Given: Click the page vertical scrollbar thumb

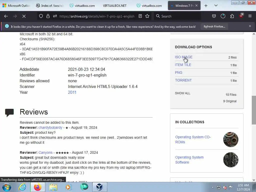Looking at the screenshot, I should [x=254, y=110].
